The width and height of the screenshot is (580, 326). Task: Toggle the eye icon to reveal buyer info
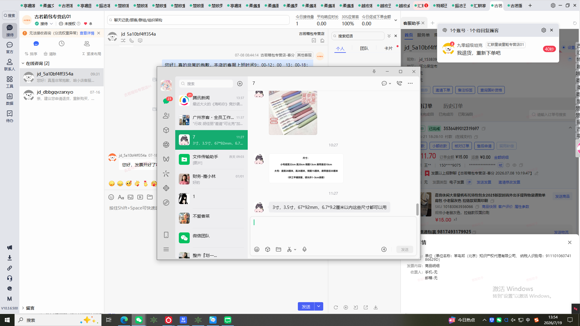514,165
